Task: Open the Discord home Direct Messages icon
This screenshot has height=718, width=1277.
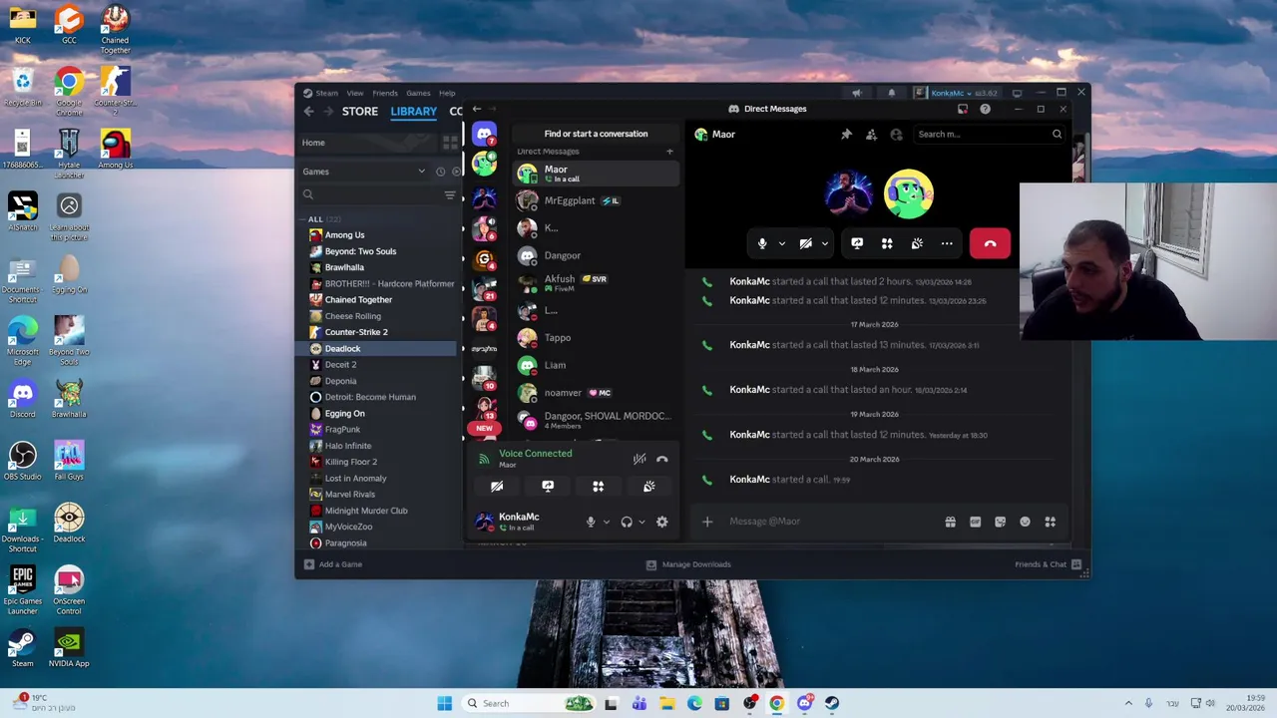Action: coord(484,134)
